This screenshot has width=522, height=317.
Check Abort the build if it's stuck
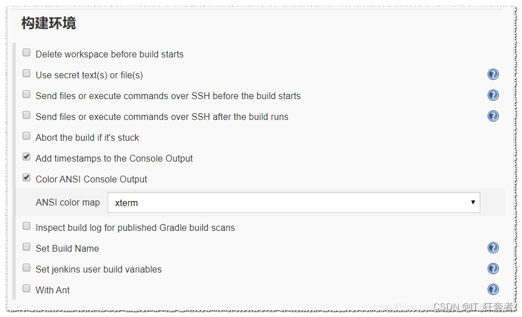click(26, 136)
